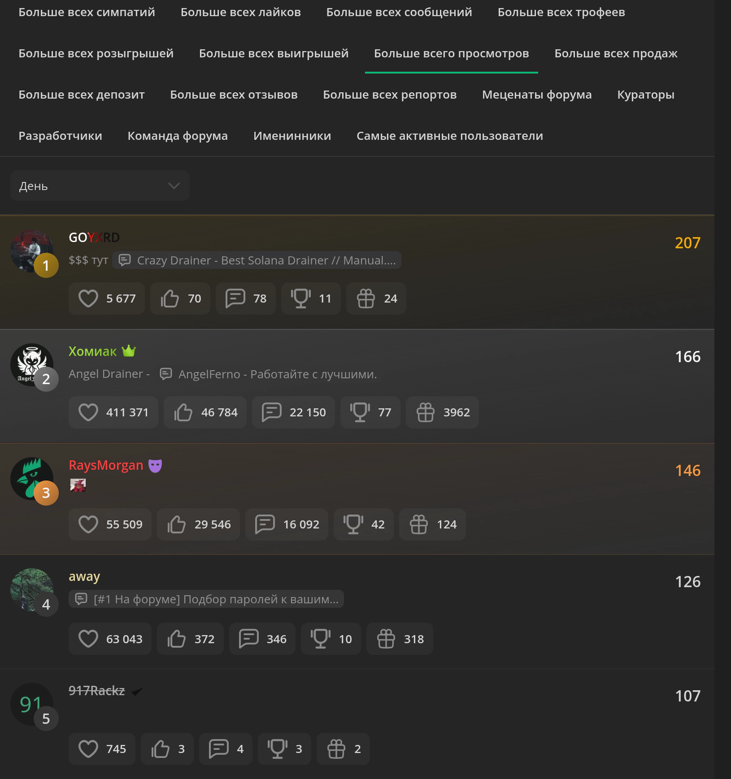Go to Самые активные пользователи tab
Screen dimensions: 731x779
pos(449,136)
